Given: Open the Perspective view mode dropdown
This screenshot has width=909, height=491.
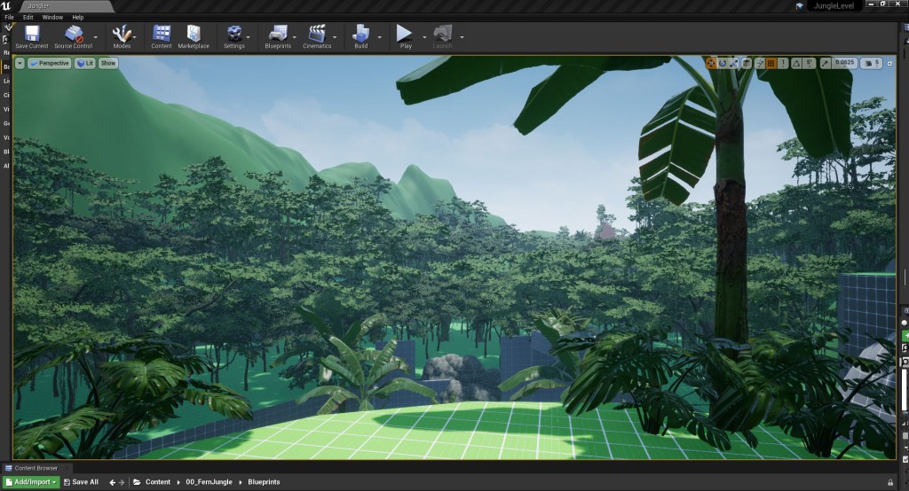Looking at the screenshot, I should coord(53,63).
